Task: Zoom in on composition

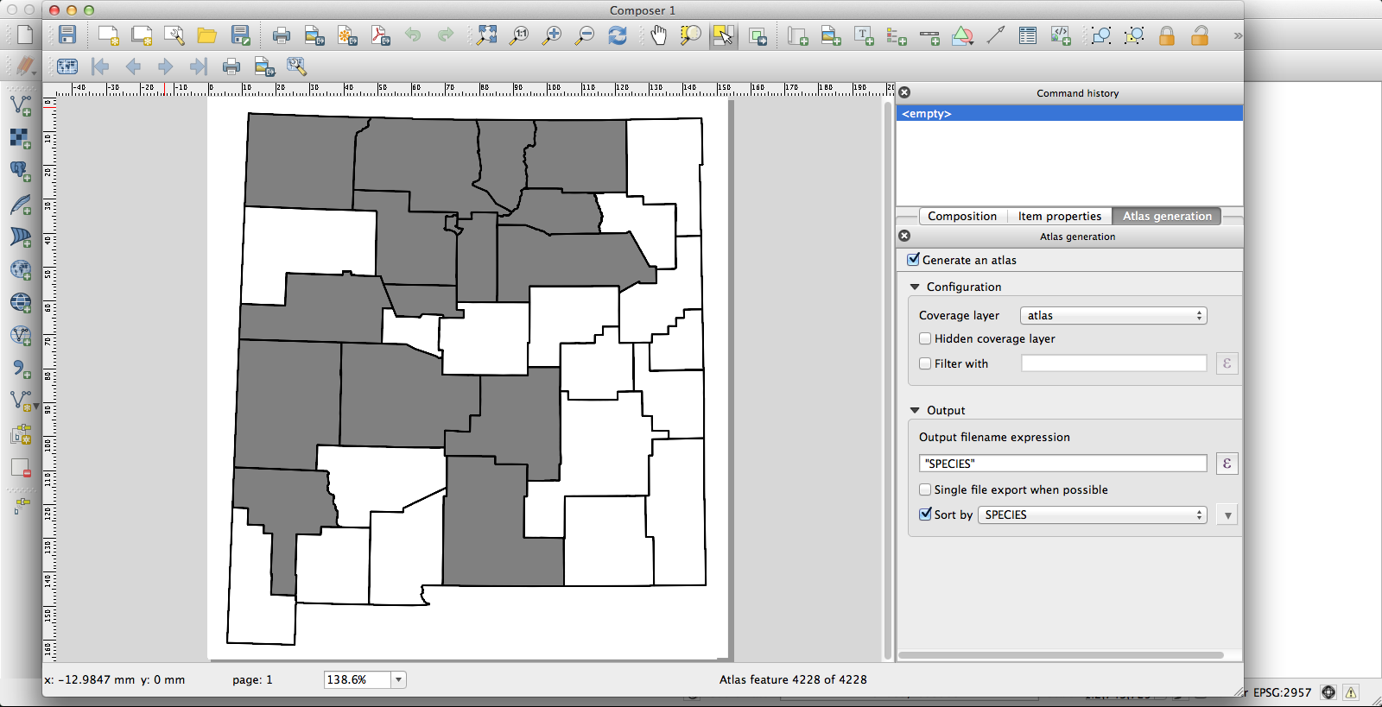Action: (x=552, y=35)
